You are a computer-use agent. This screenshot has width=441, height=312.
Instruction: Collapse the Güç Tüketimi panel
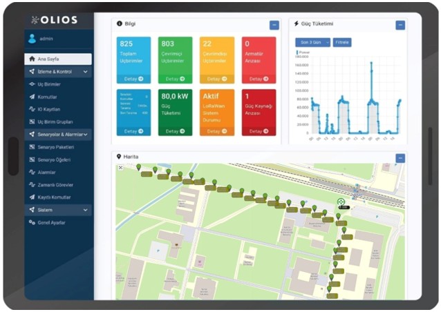click(x=400, y=25)
